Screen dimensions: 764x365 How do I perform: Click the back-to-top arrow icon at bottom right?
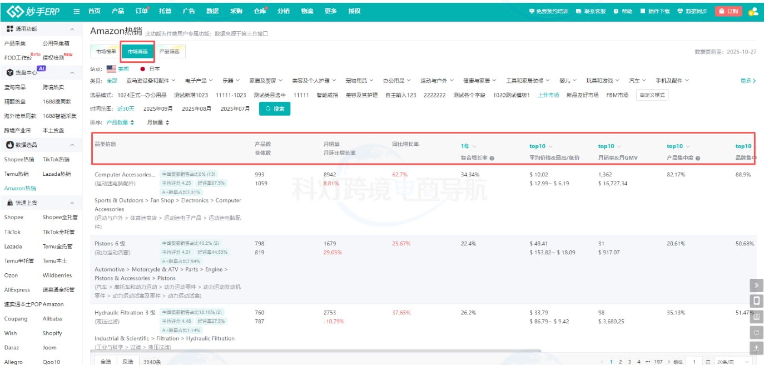click(756, 348)
